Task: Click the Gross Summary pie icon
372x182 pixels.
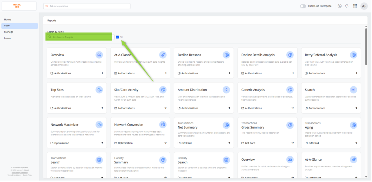Action: coord(290,125)
